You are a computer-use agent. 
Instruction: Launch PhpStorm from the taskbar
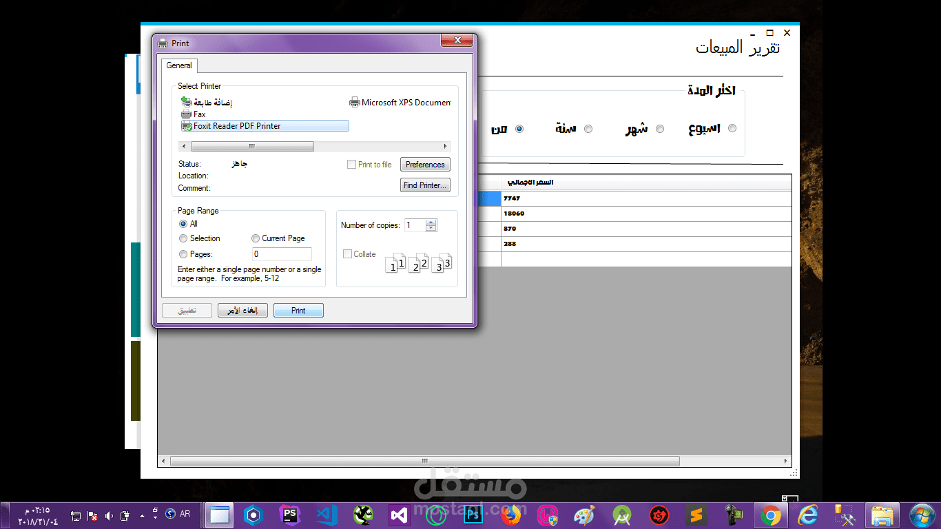[x=289, y=515]
